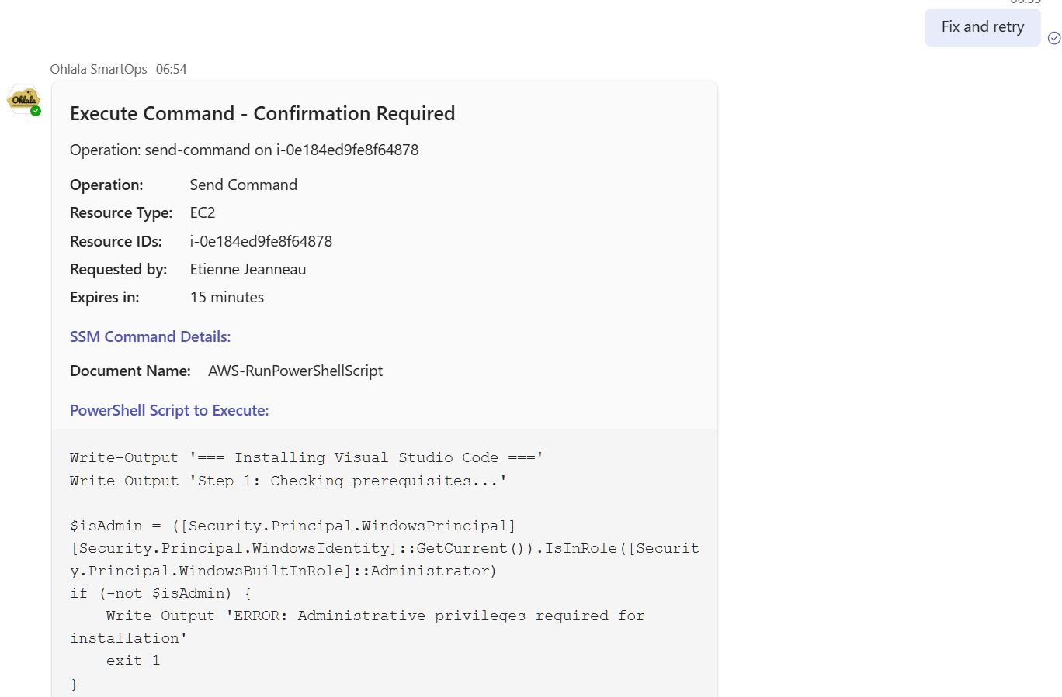Click the 'exit 1' line in script
Viewport: 1062px width, 697px height.
[x=133, y=661]
